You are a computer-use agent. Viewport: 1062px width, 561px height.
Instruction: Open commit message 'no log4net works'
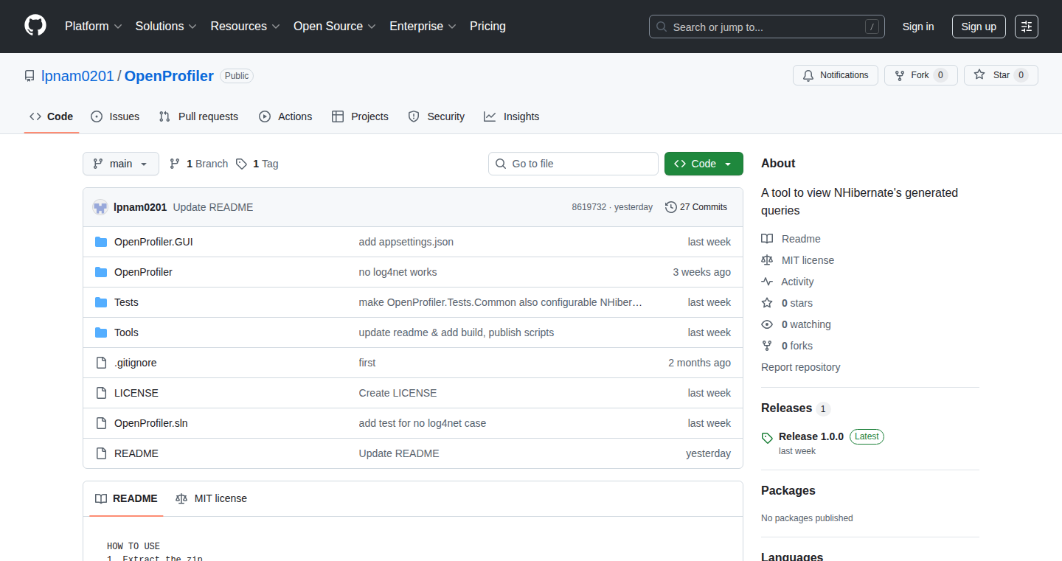click(398, 272)
